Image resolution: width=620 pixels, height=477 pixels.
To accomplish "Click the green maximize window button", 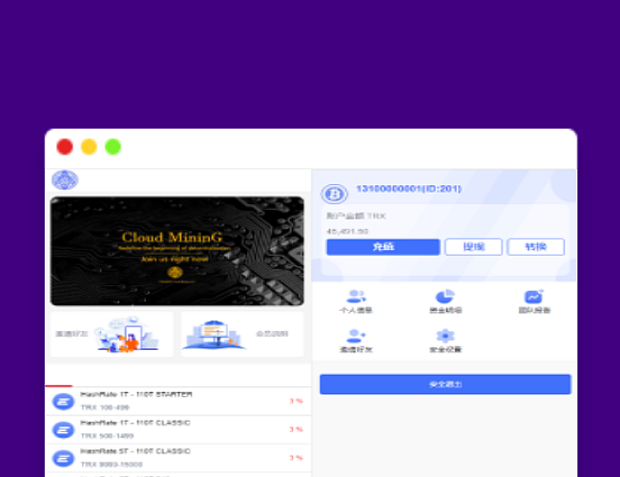I will (113, 147).
